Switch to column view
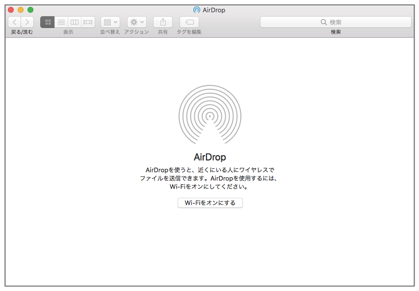The height and width of the screenshot is (291, 419). point(75,22)
